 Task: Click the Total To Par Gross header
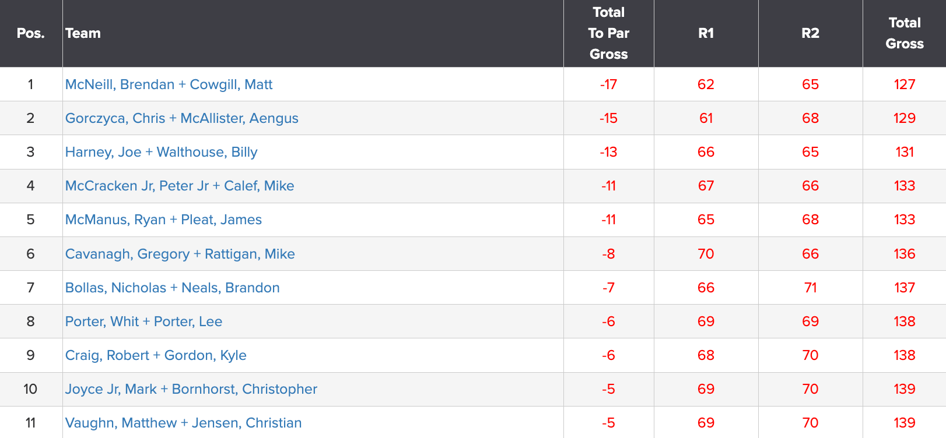(x=609, y=33)
